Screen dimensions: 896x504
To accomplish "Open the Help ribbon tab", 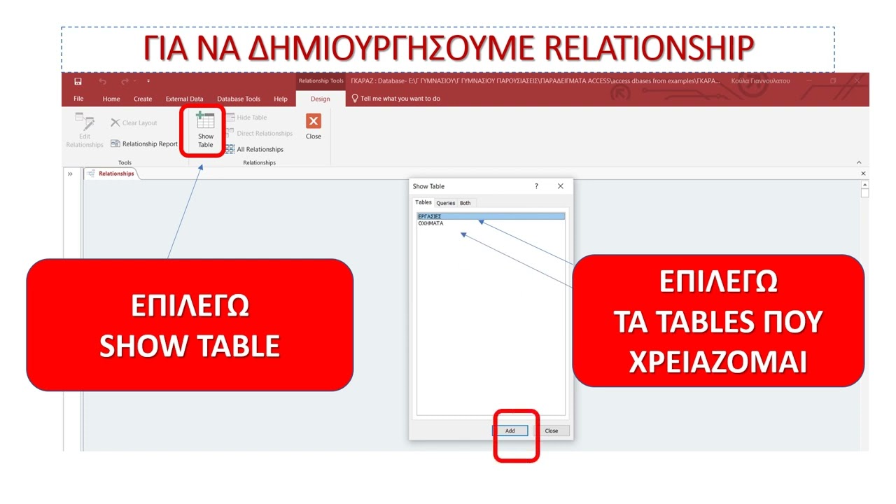I will [x=281, y=99].
